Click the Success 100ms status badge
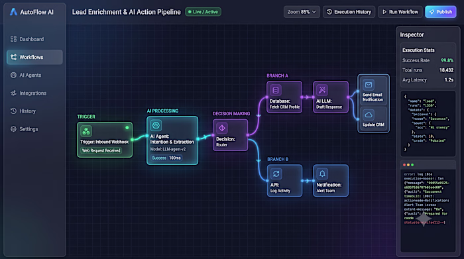This screenshot has width=464, height=259. pyautogui.click(x=166, y=158)
